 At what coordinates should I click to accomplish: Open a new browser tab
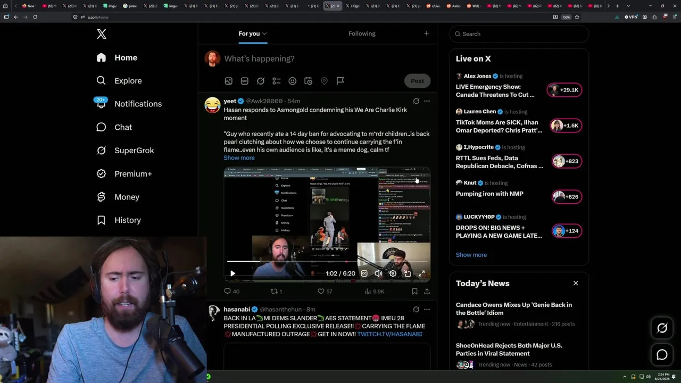(x=617, y=6)
